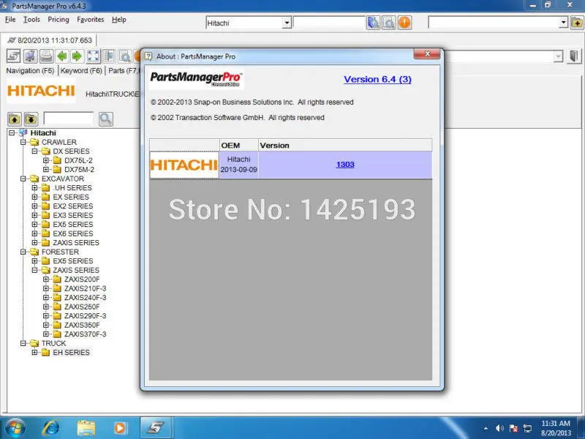Image resolution: width=585 pixels, height=439 pixels.
Task: Click the speaker icon in the system tray
Action: click(x=500, y=428)
